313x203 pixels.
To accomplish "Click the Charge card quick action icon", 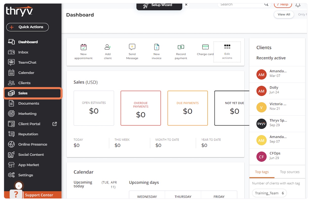I will pyautogui.click(x=205, y=47).
